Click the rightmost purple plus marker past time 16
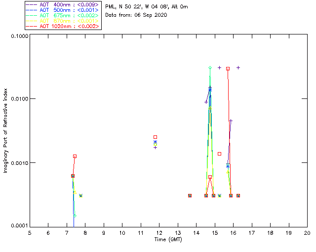The width and height of the screenshot is (316, 252). (x=238, y=68)
